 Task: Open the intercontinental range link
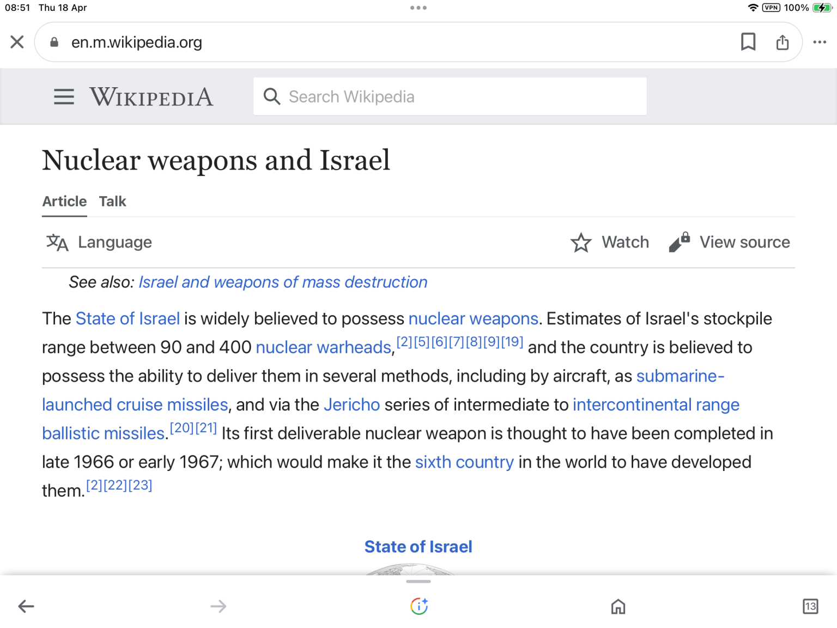click(x=656, y=404)
